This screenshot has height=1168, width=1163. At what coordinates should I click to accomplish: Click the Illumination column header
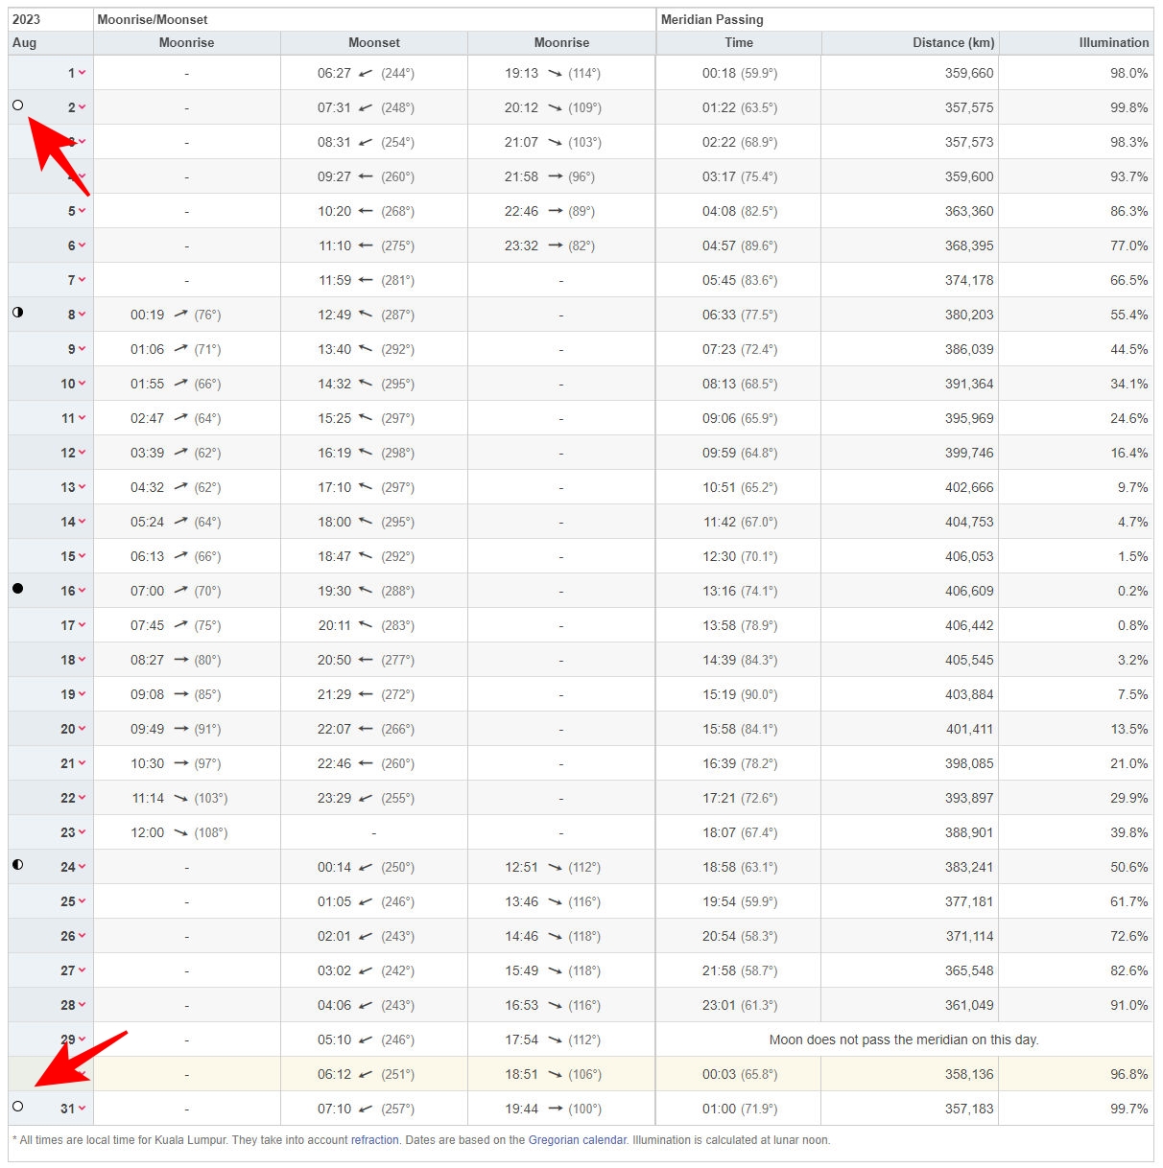pos(1113,42)
